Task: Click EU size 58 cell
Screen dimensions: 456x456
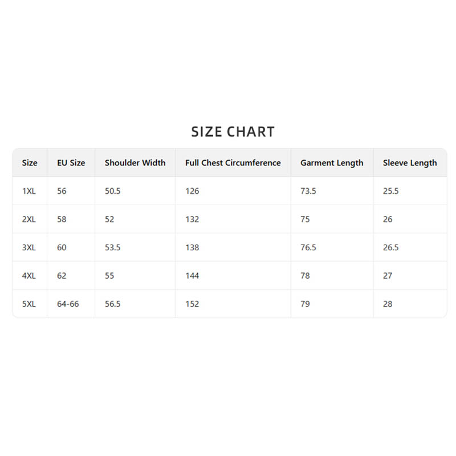Action: tap(62, 219)
